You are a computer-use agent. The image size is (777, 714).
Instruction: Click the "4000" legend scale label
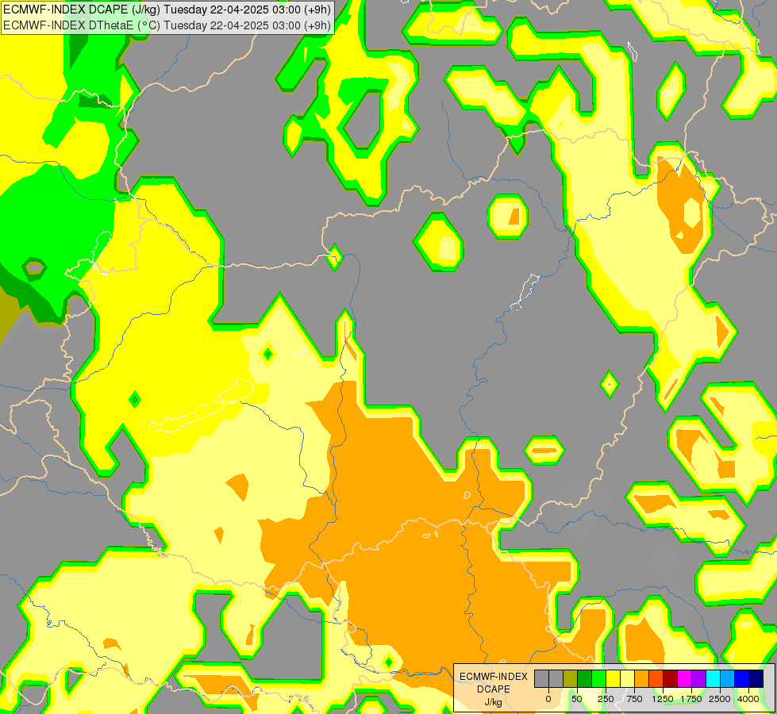[748, 699]
